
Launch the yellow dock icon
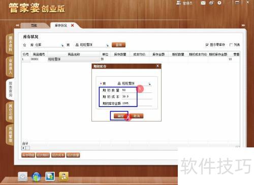tap(63, 176)
